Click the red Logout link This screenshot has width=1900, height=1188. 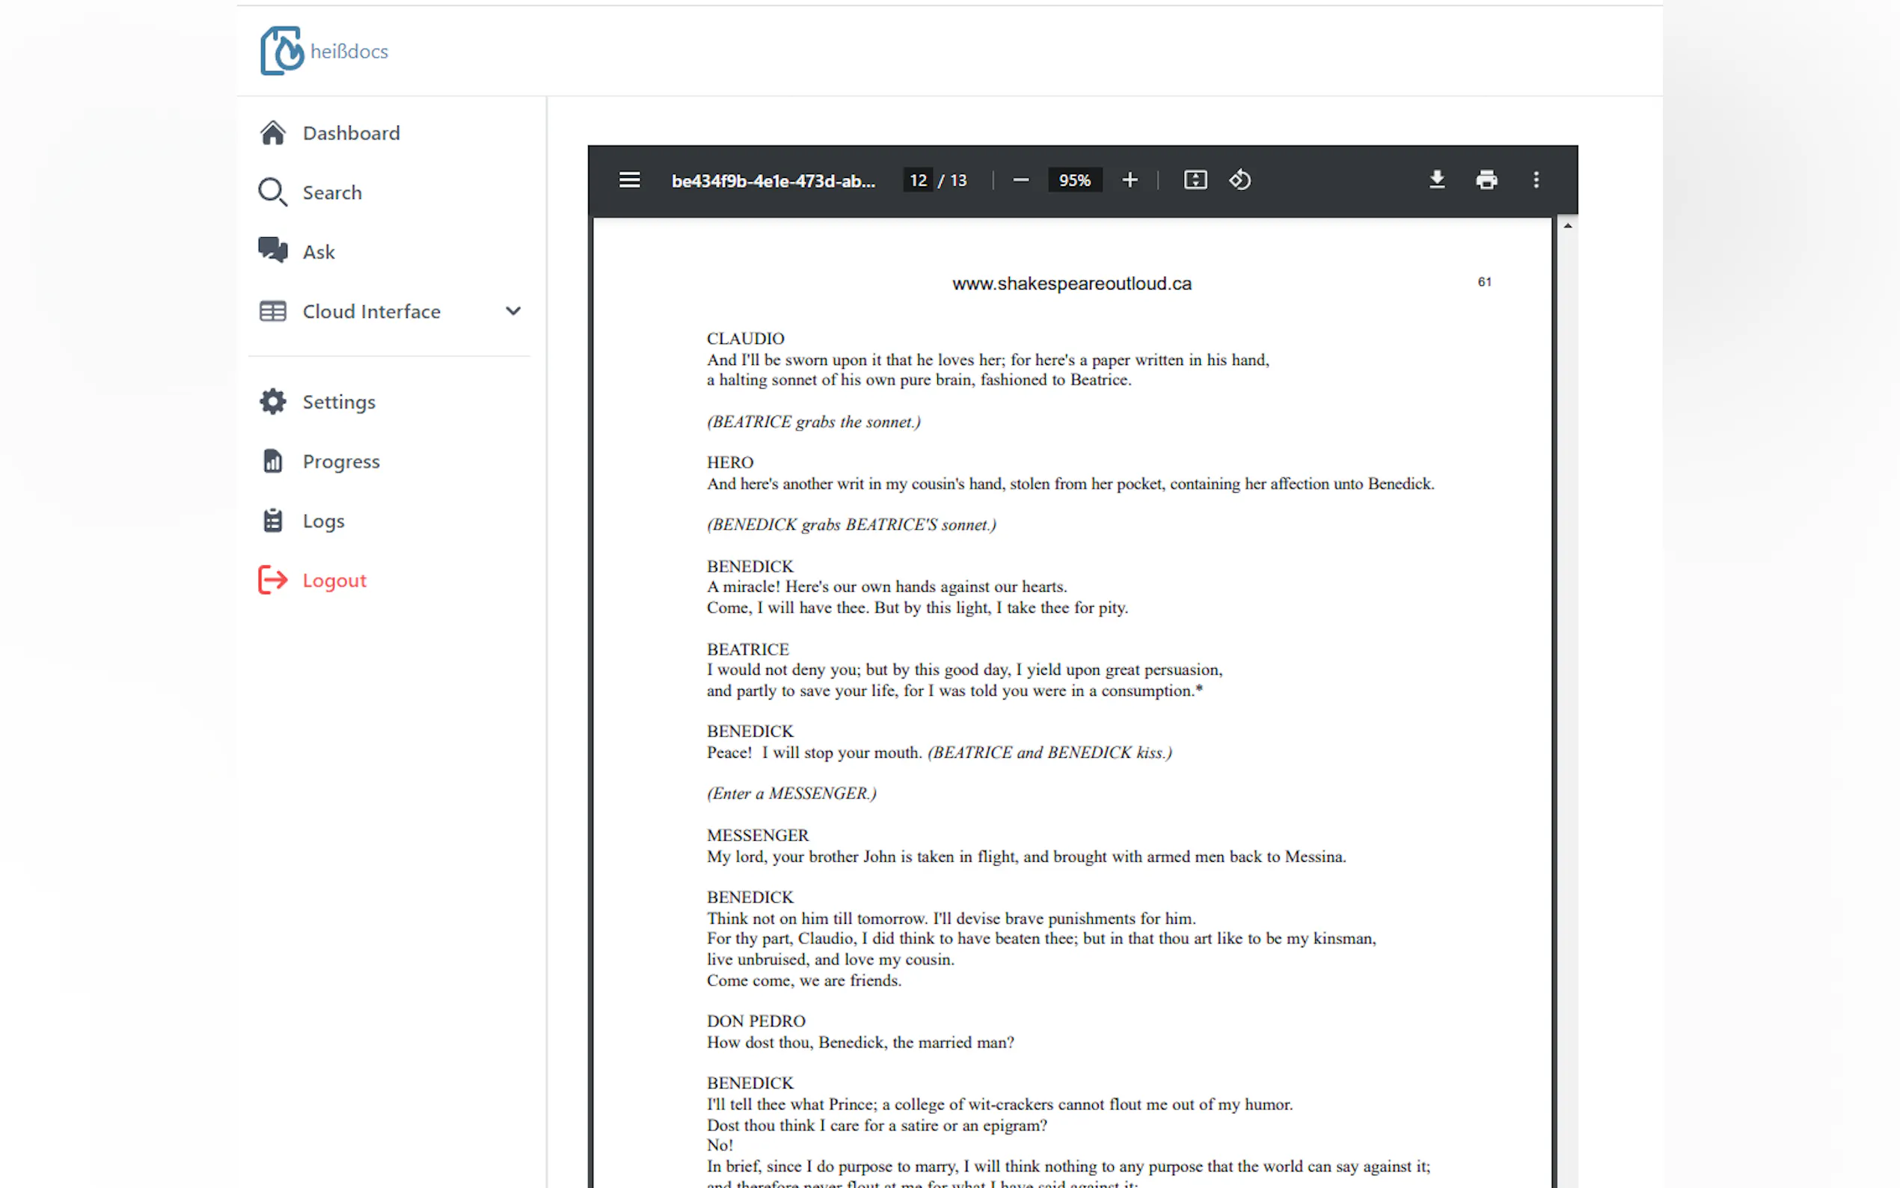coord(334,581)
